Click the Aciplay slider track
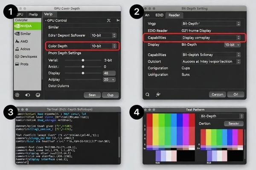Viewport: 256px width, 170px height. [x=83, y=79]
